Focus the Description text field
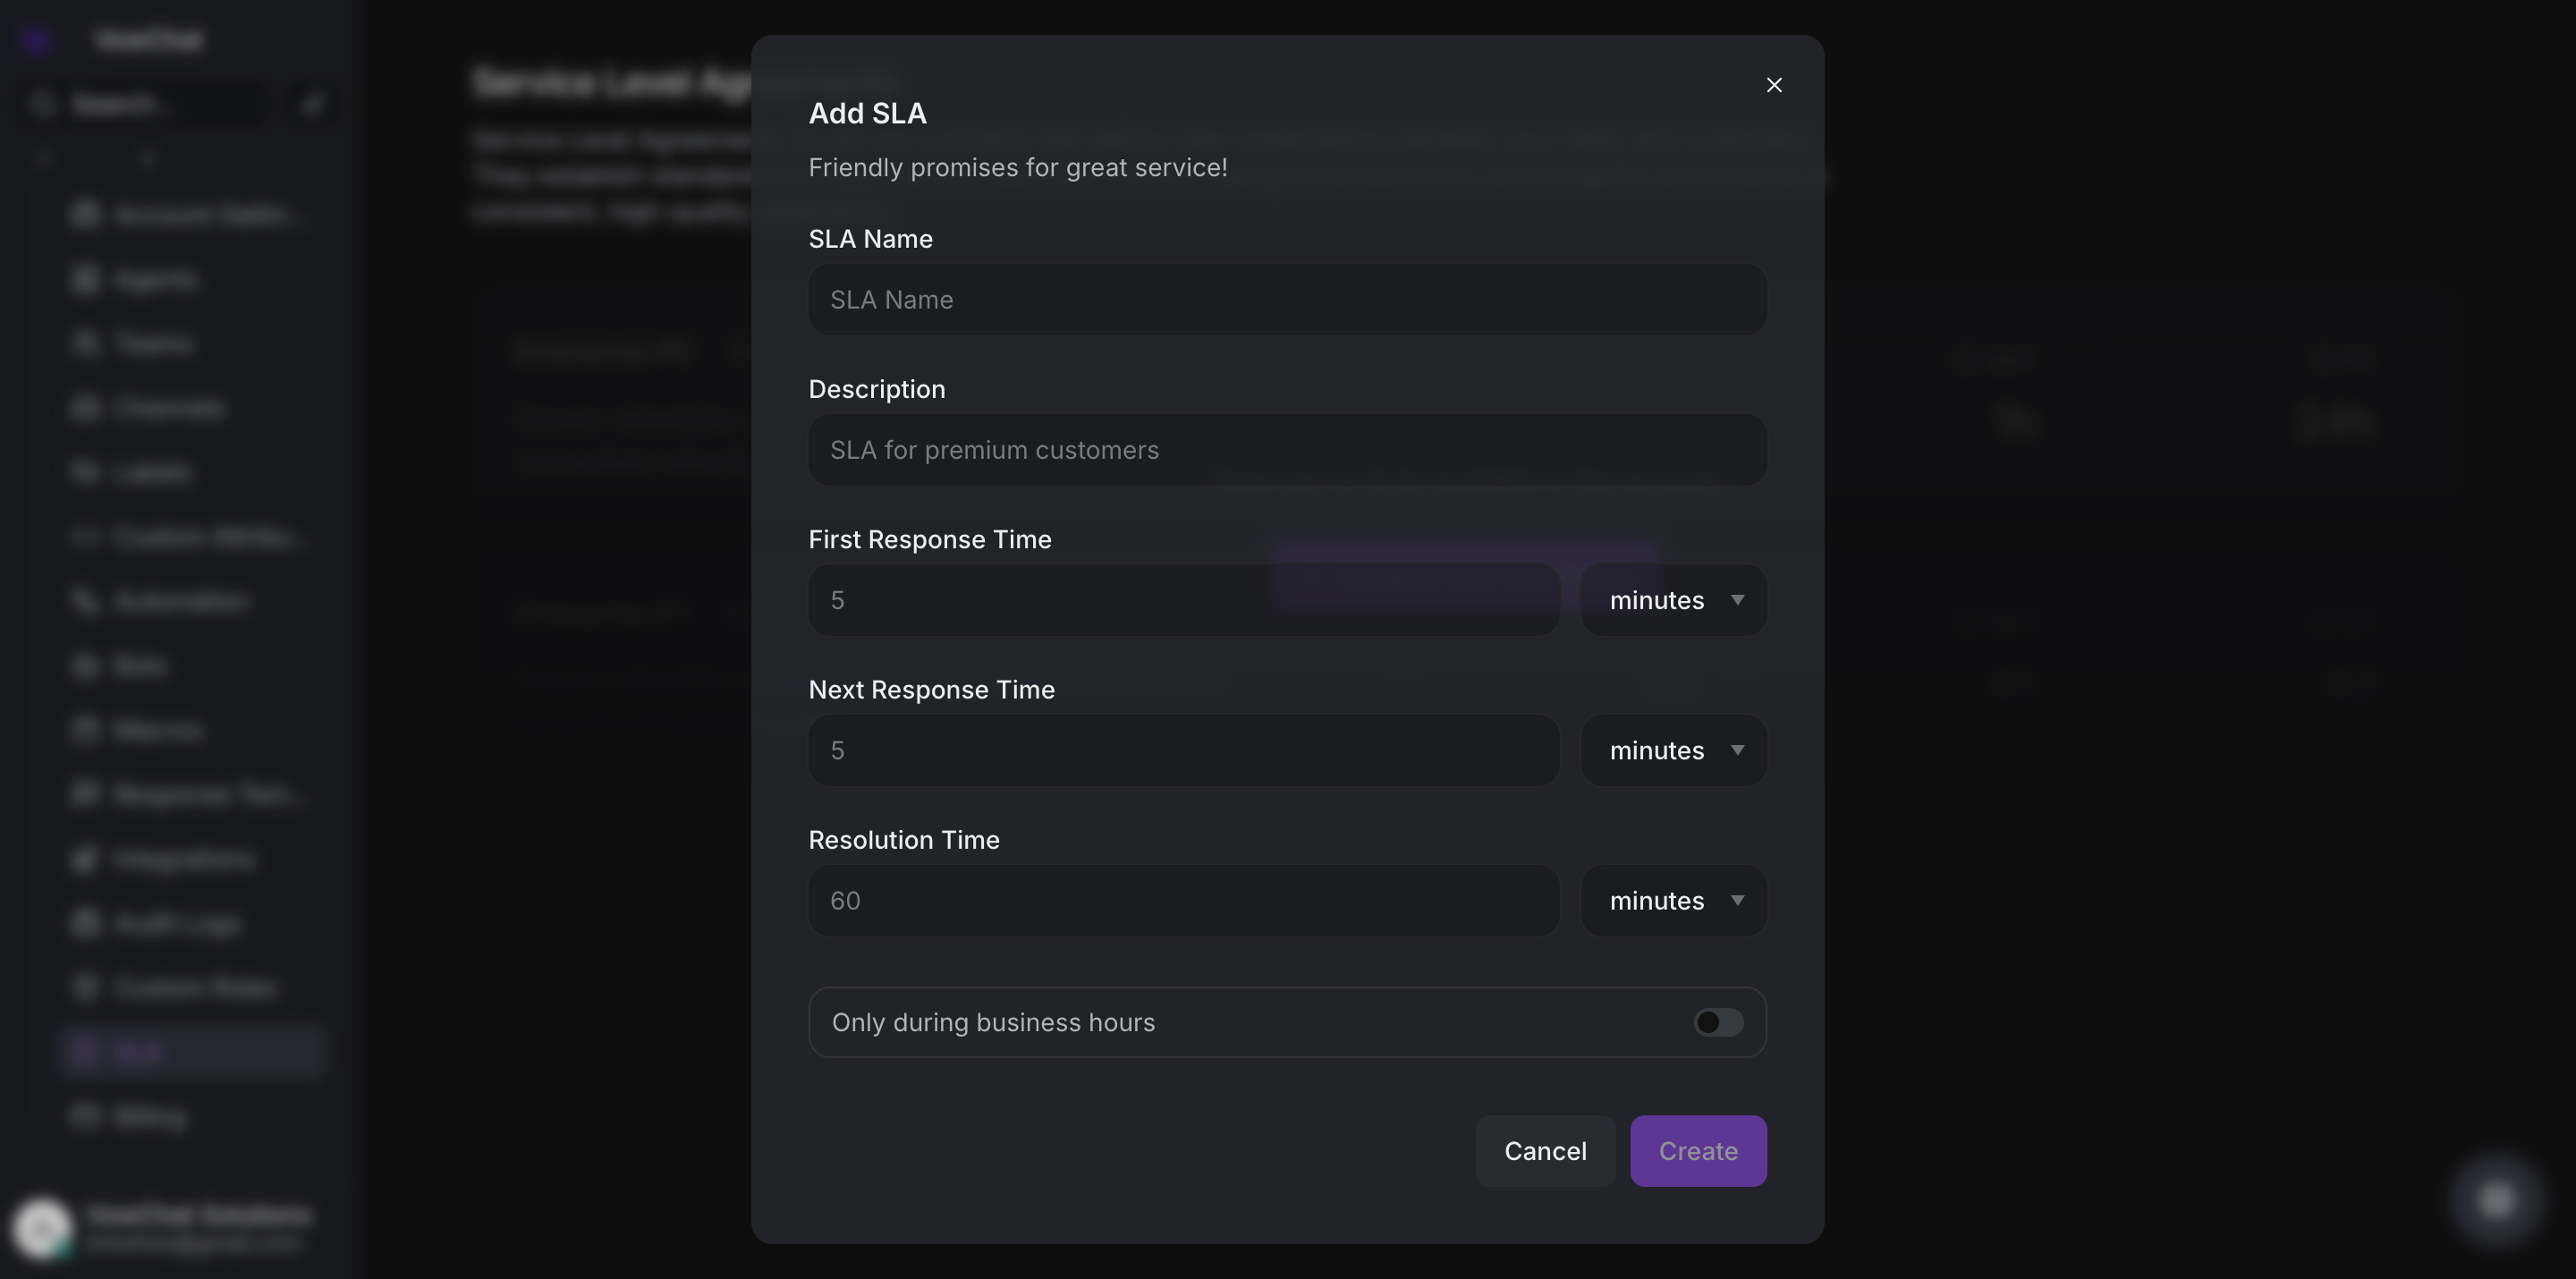Screen dimensions: 2576x1279 [x=1287, y=450]
